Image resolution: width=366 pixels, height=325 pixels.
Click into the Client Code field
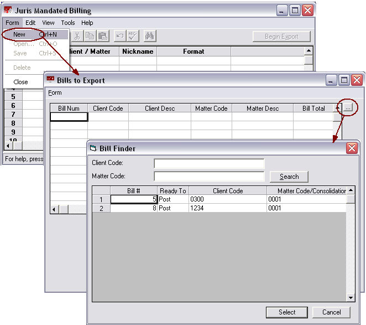point(209,164)
